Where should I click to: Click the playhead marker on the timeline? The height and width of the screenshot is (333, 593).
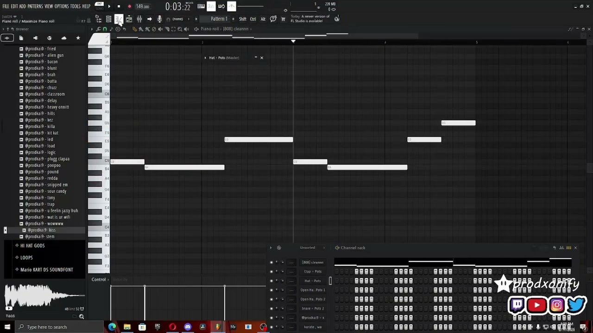point(293,41)
